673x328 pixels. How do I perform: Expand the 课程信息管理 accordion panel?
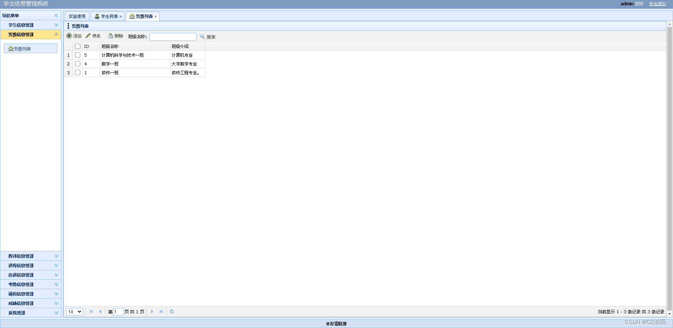[x=31, y=265]
